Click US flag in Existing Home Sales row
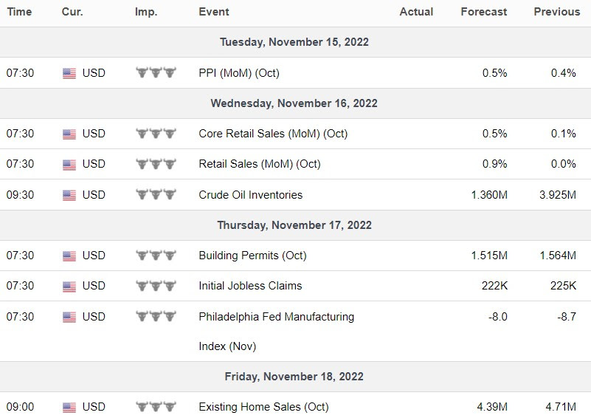The image size is (591, 418). [69, 407]
